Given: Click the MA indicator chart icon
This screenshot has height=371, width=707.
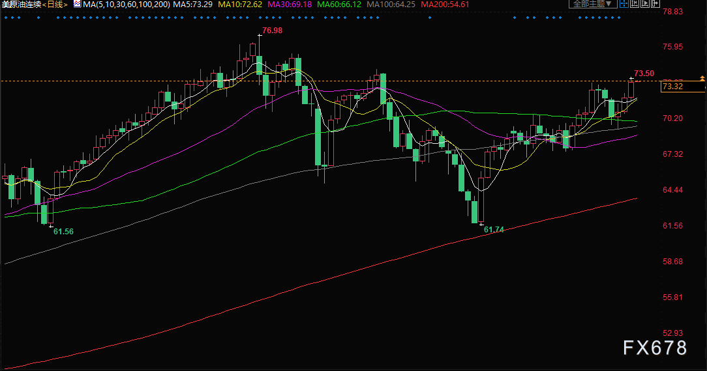Looking at the screenshot, I should tap(77, 5).
